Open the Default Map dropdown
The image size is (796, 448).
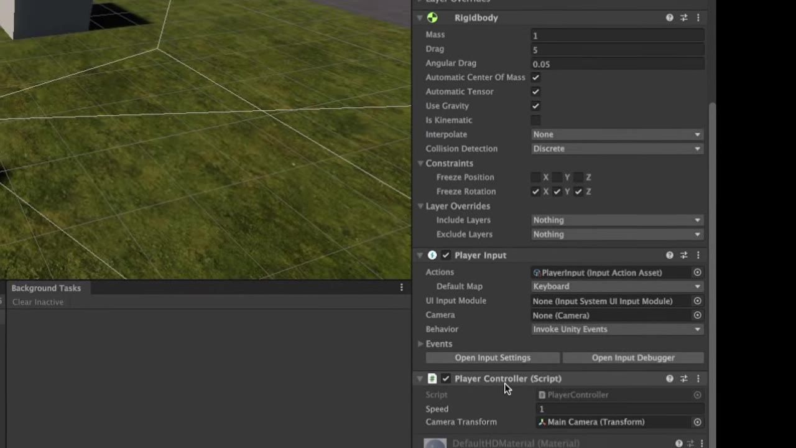click(617, 286)
